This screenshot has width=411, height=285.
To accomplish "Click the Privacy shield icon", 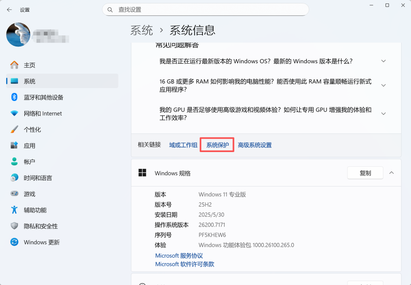I will click(14, 226).
